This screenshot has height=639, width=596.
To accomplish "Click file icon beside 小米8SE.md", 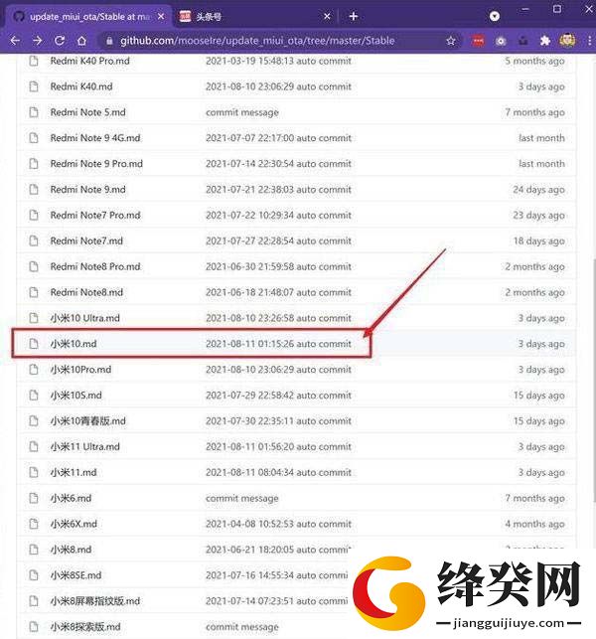I will click(34, 575).
